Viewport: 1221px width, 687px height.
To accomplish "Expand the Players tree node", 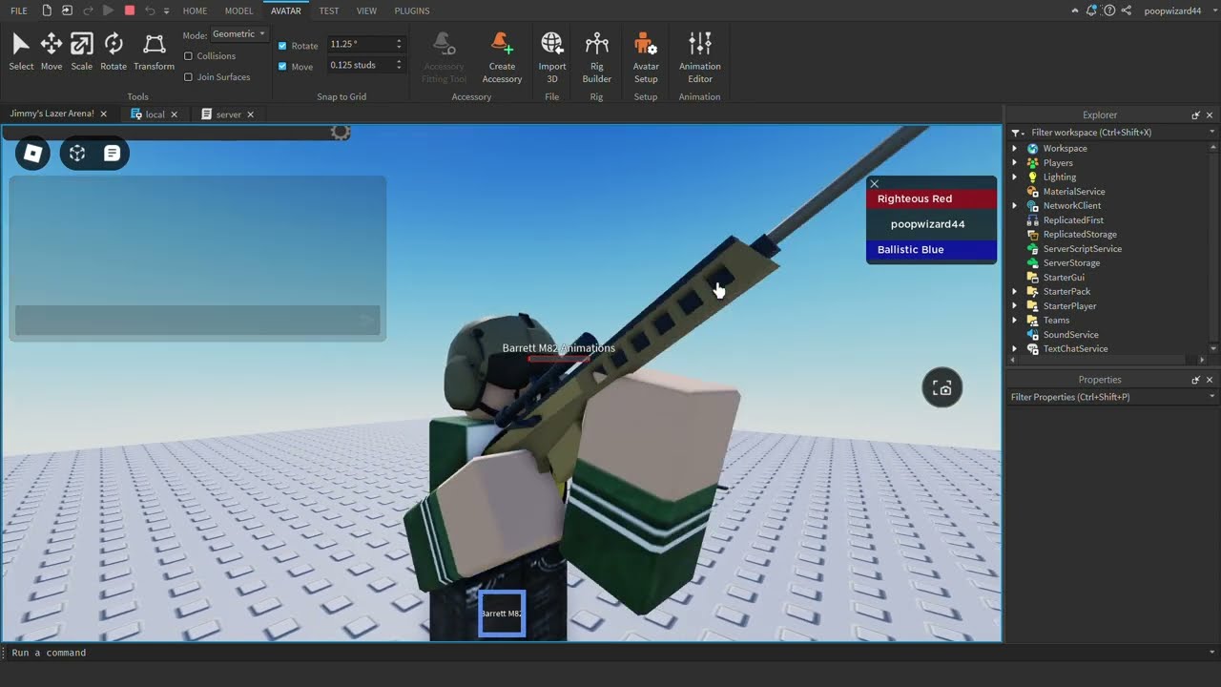I will pos(1015,163).
